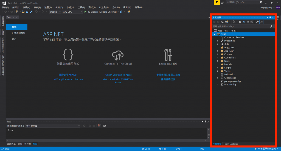This screenshot has width=281, height=151.
Task: Open the Wendy Wu account dropdown
Action: tap(267, 7)
